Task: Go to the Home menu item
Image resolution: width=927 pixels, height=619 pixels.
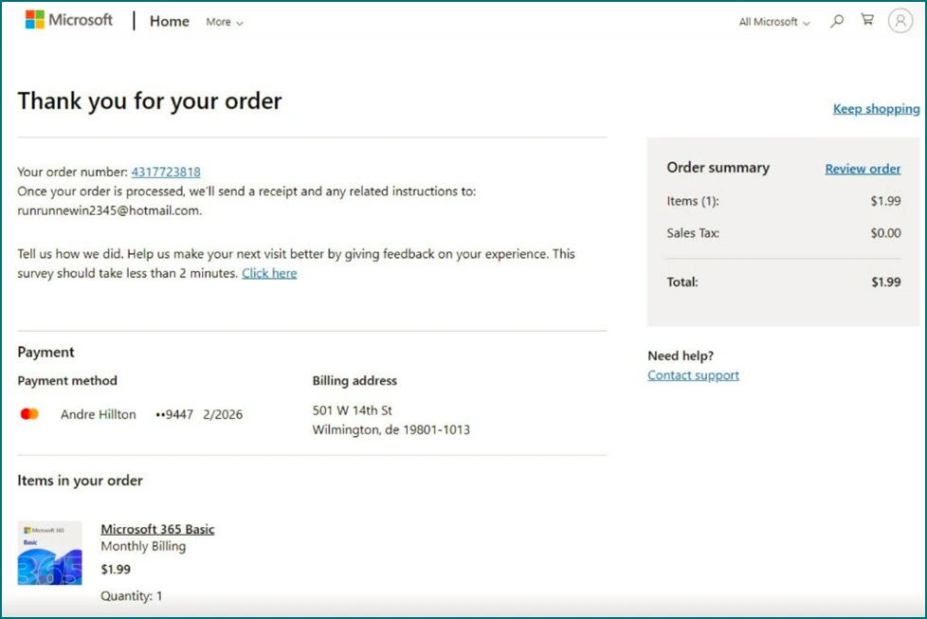Action: click(x=170, y=21)
